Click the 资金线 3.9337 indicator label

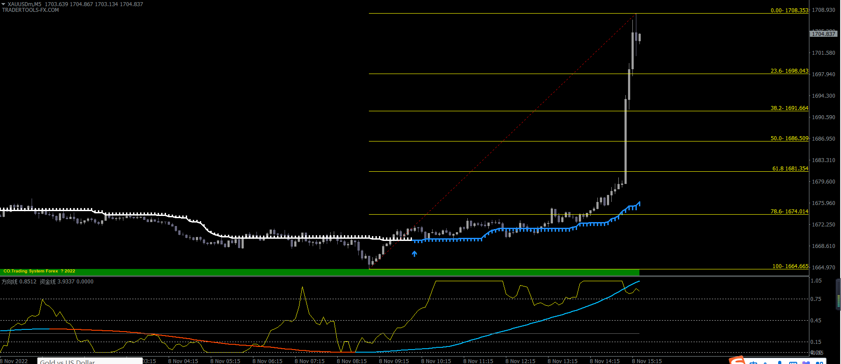click(57, 282)
